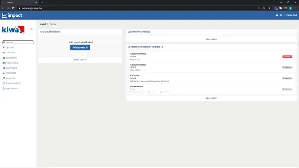299x168 pixels.
Task: Click the Etusivu breadcrumb
Action: (x=53, y=24)
